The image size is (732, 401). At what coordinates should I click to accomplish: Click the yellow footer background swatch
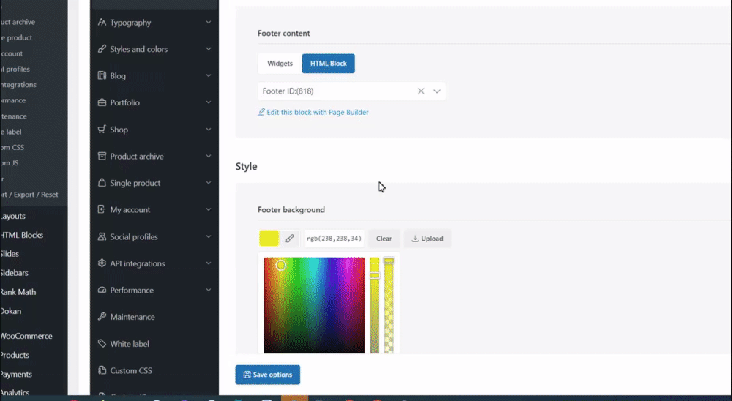pyautogui.click(x=269, y=238)
